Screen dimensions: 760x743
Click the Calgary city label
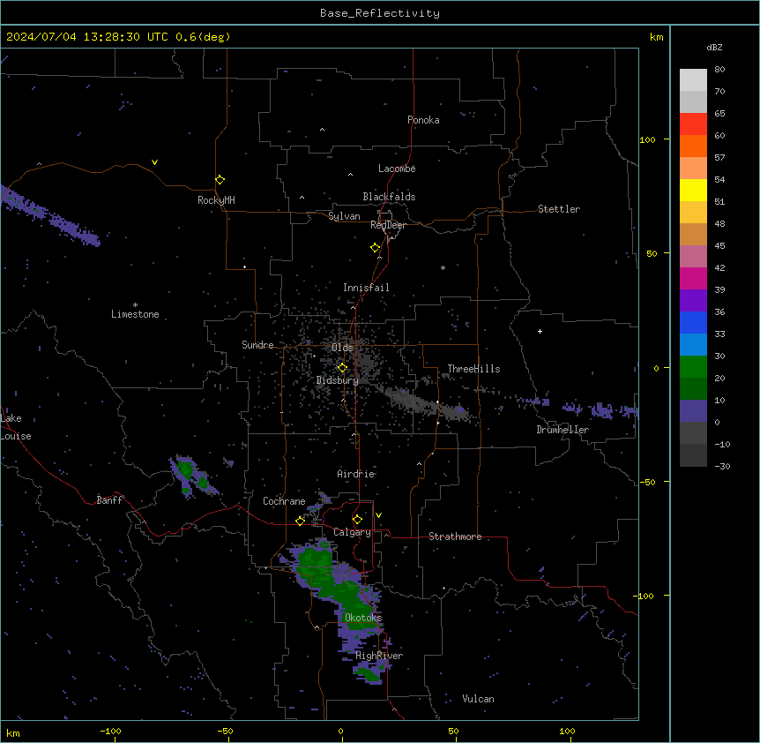[x=352, y=532]
